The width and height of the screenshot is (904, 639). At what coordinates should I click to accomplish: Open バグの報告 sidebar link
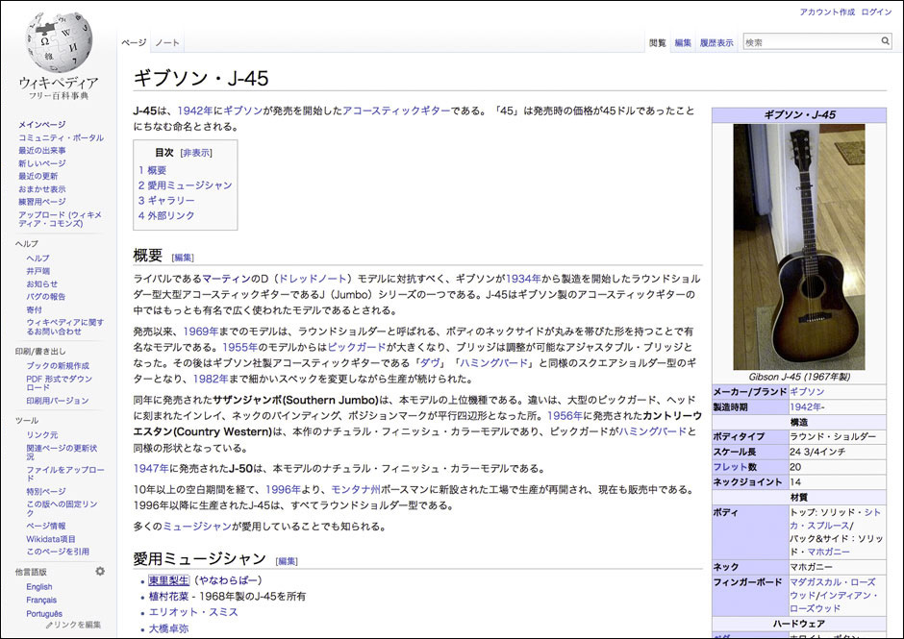(x=46, y=297)
